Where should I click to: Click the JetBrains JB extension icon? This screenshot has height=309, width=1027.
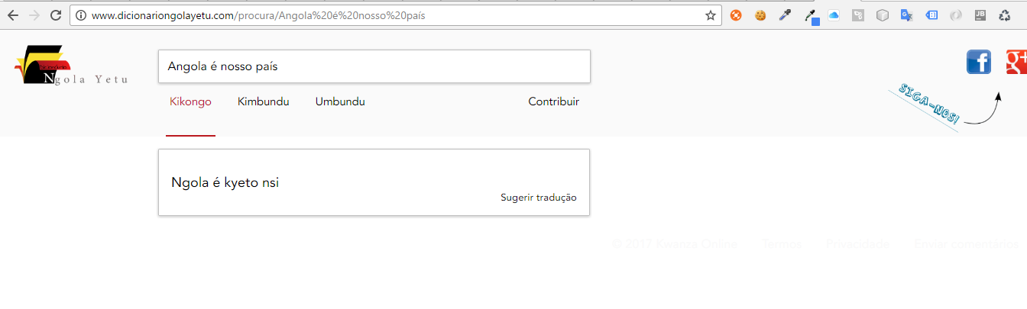point(980,15)
